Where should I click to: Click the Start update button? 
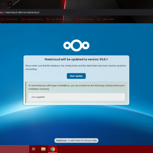[76, 76]
